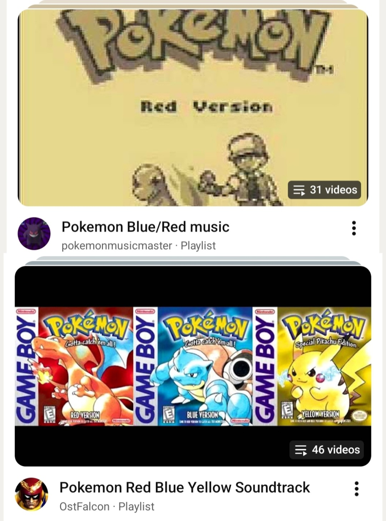Click the Pokemon logo in first thumbnail

point(196,40)
